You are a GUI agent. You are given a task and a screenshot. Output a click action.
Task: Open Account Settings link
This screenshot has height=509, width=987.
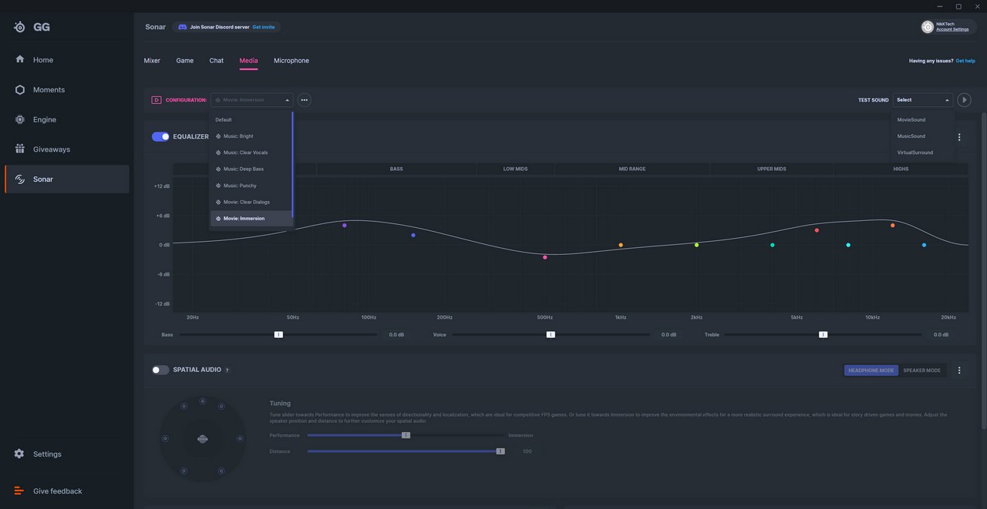(952, 30)
